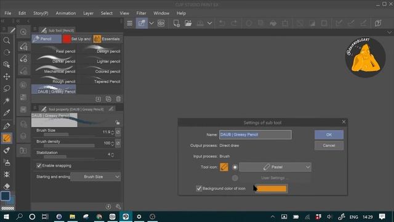Open the Windows Start menu

pos(6,216)
